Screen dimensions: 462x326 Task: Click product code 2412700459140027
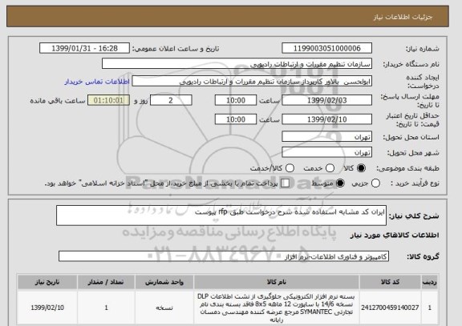coord(390,308)
